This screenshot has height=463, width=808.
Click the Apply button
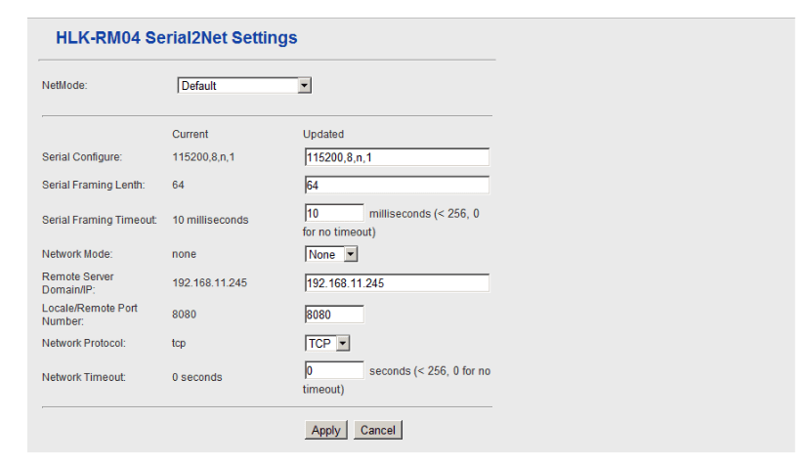(x=325, y=430)
